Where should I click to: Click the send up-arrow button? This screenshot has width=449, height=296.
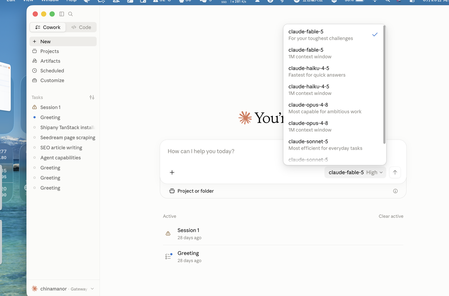point(395,172)
